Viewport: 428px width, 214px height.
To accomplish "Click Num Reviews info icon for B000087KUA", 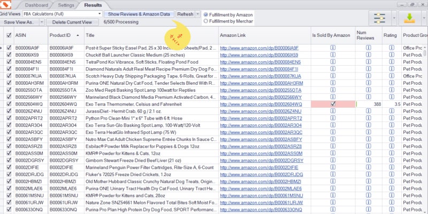I will (368, 76).
